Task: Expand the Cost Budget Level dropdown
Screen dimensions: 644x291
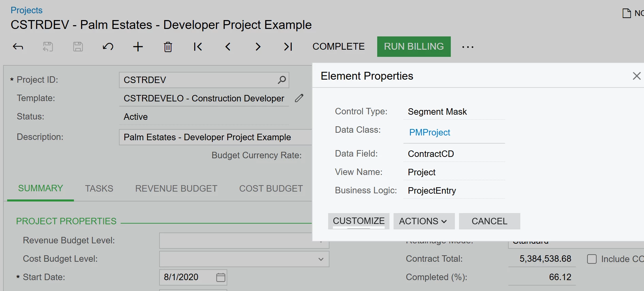Action: (x=321, y=259)
